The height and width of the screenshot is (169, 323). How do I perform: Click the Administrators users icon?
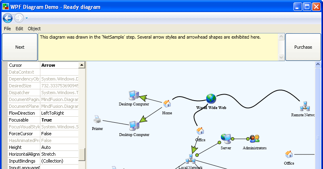click(254, 139)
